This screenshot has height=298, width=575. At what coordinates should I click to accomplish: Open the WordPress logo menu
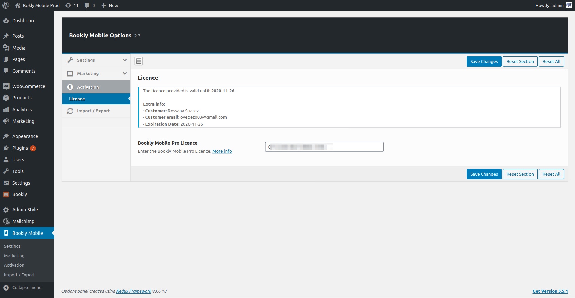(x=6, y=5)
